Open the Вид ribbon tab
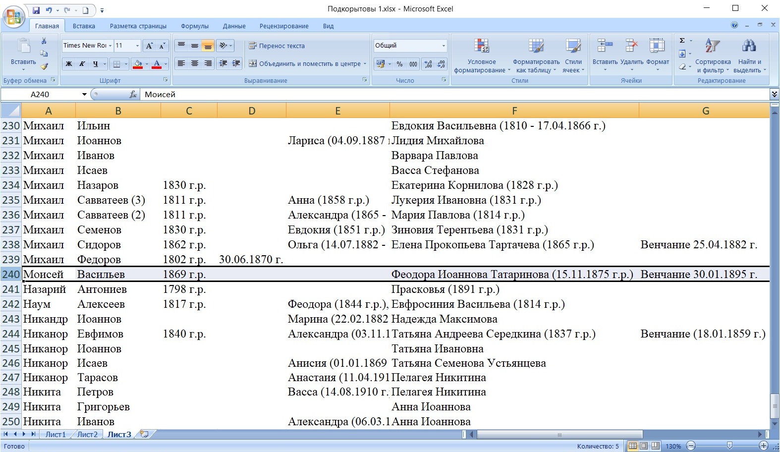The image size is (780, 452). [x=328, y=26]
